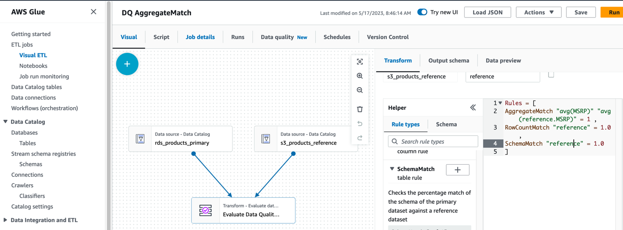
Task: Fold the Rules block in the editor
Action: pos(500,103)
